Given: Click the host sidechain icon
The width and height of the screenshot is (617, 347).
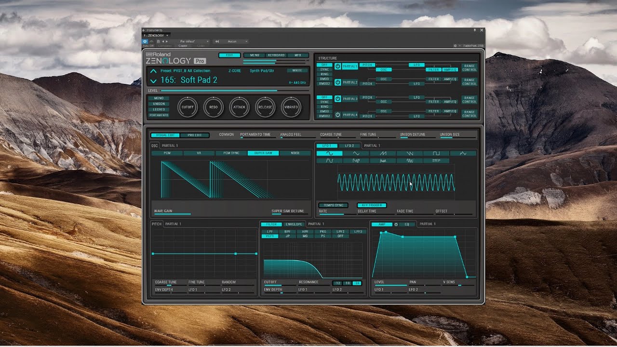Looking at the screenshot, I should click(217, 41).
